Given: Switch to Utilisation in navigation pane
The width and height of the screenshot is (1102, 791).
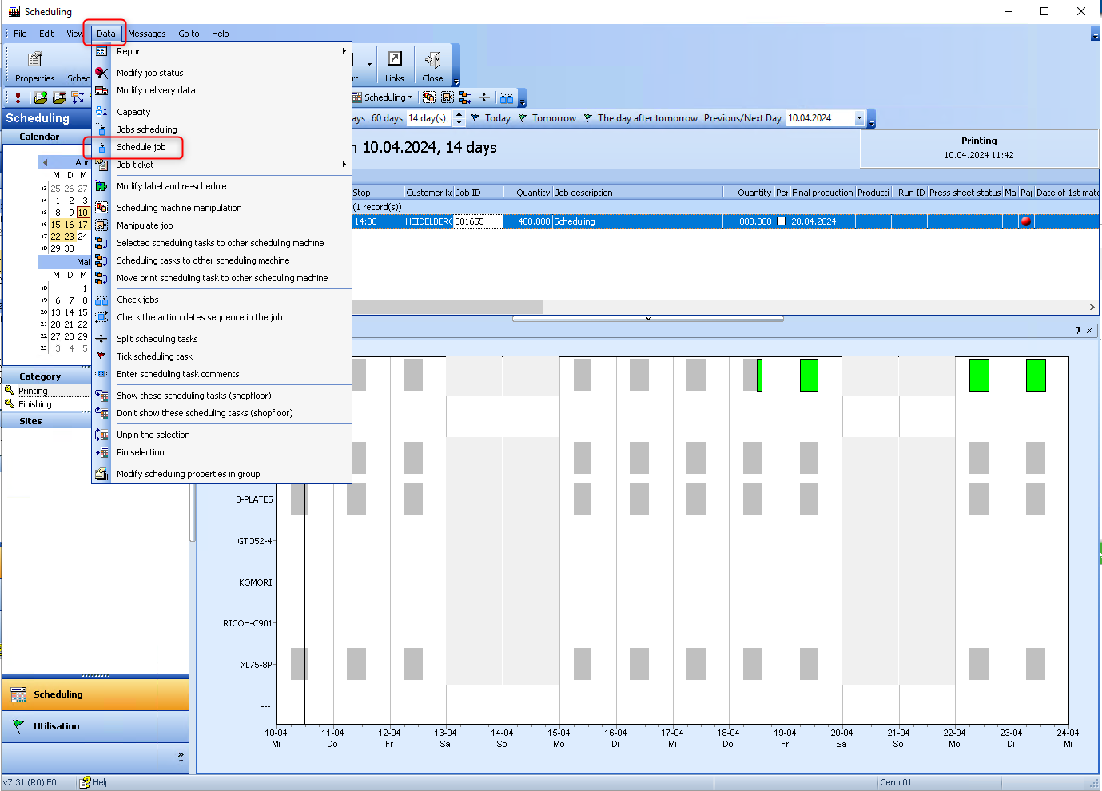Looking at the screenshot, I should click(96, 726).
